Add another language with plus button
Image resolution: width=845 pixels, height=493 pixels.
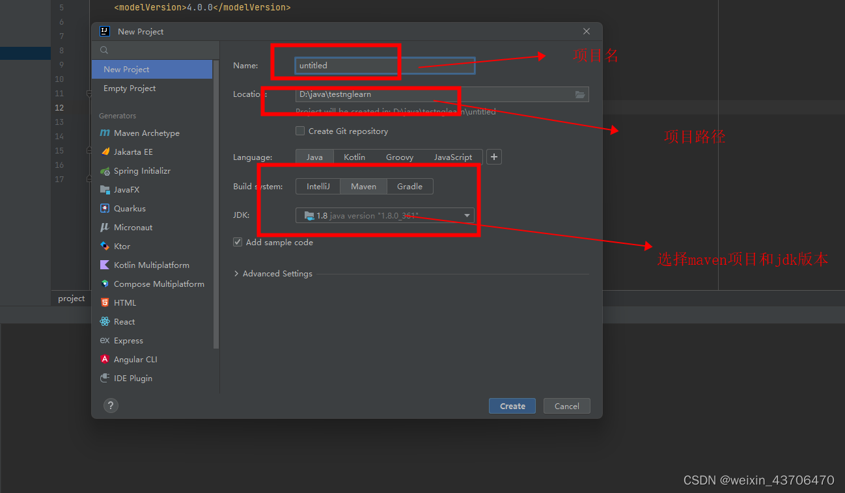coord(494,157)
